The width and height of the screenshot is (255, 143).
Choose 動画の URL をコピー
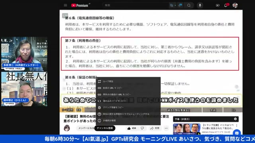pos(128,88)
